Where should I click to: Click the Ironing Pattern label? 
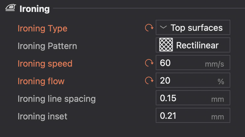click(47, 46)
